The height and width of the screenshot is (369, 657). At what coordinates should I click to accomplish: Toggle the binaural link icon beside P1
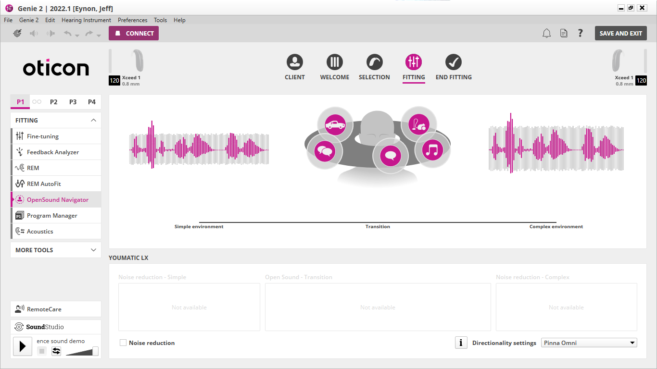point(37,102)
